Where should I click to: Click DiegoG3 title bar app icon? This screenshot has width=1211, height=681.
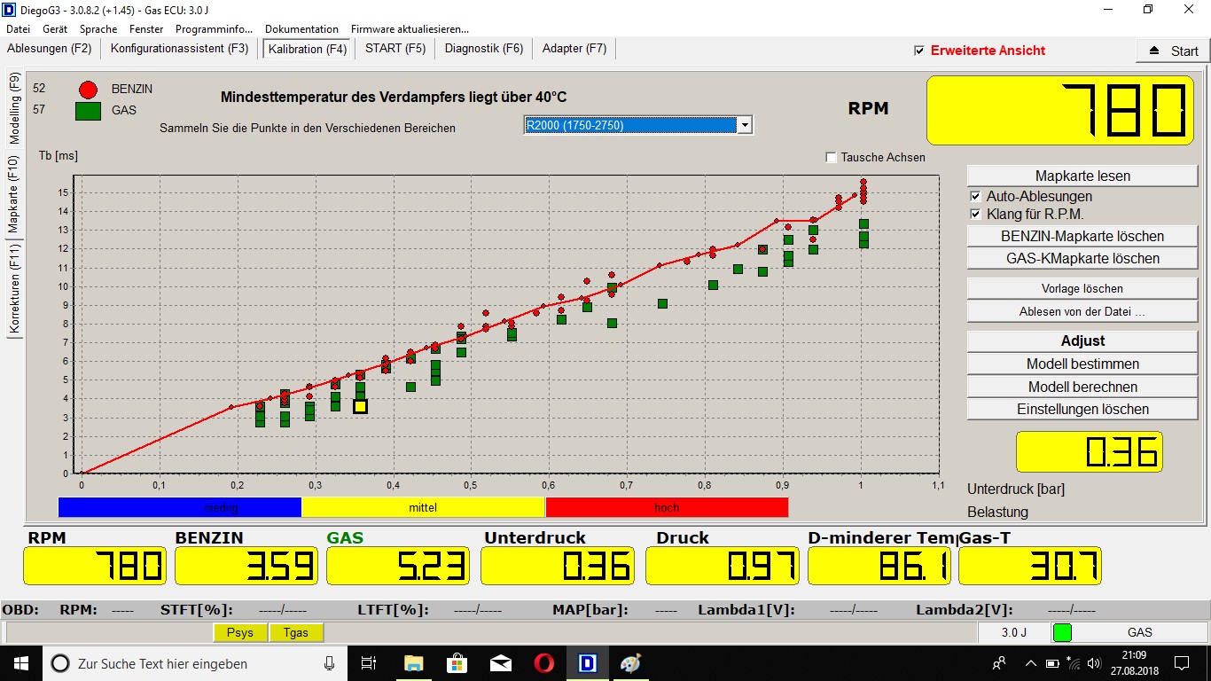(9, 10)
